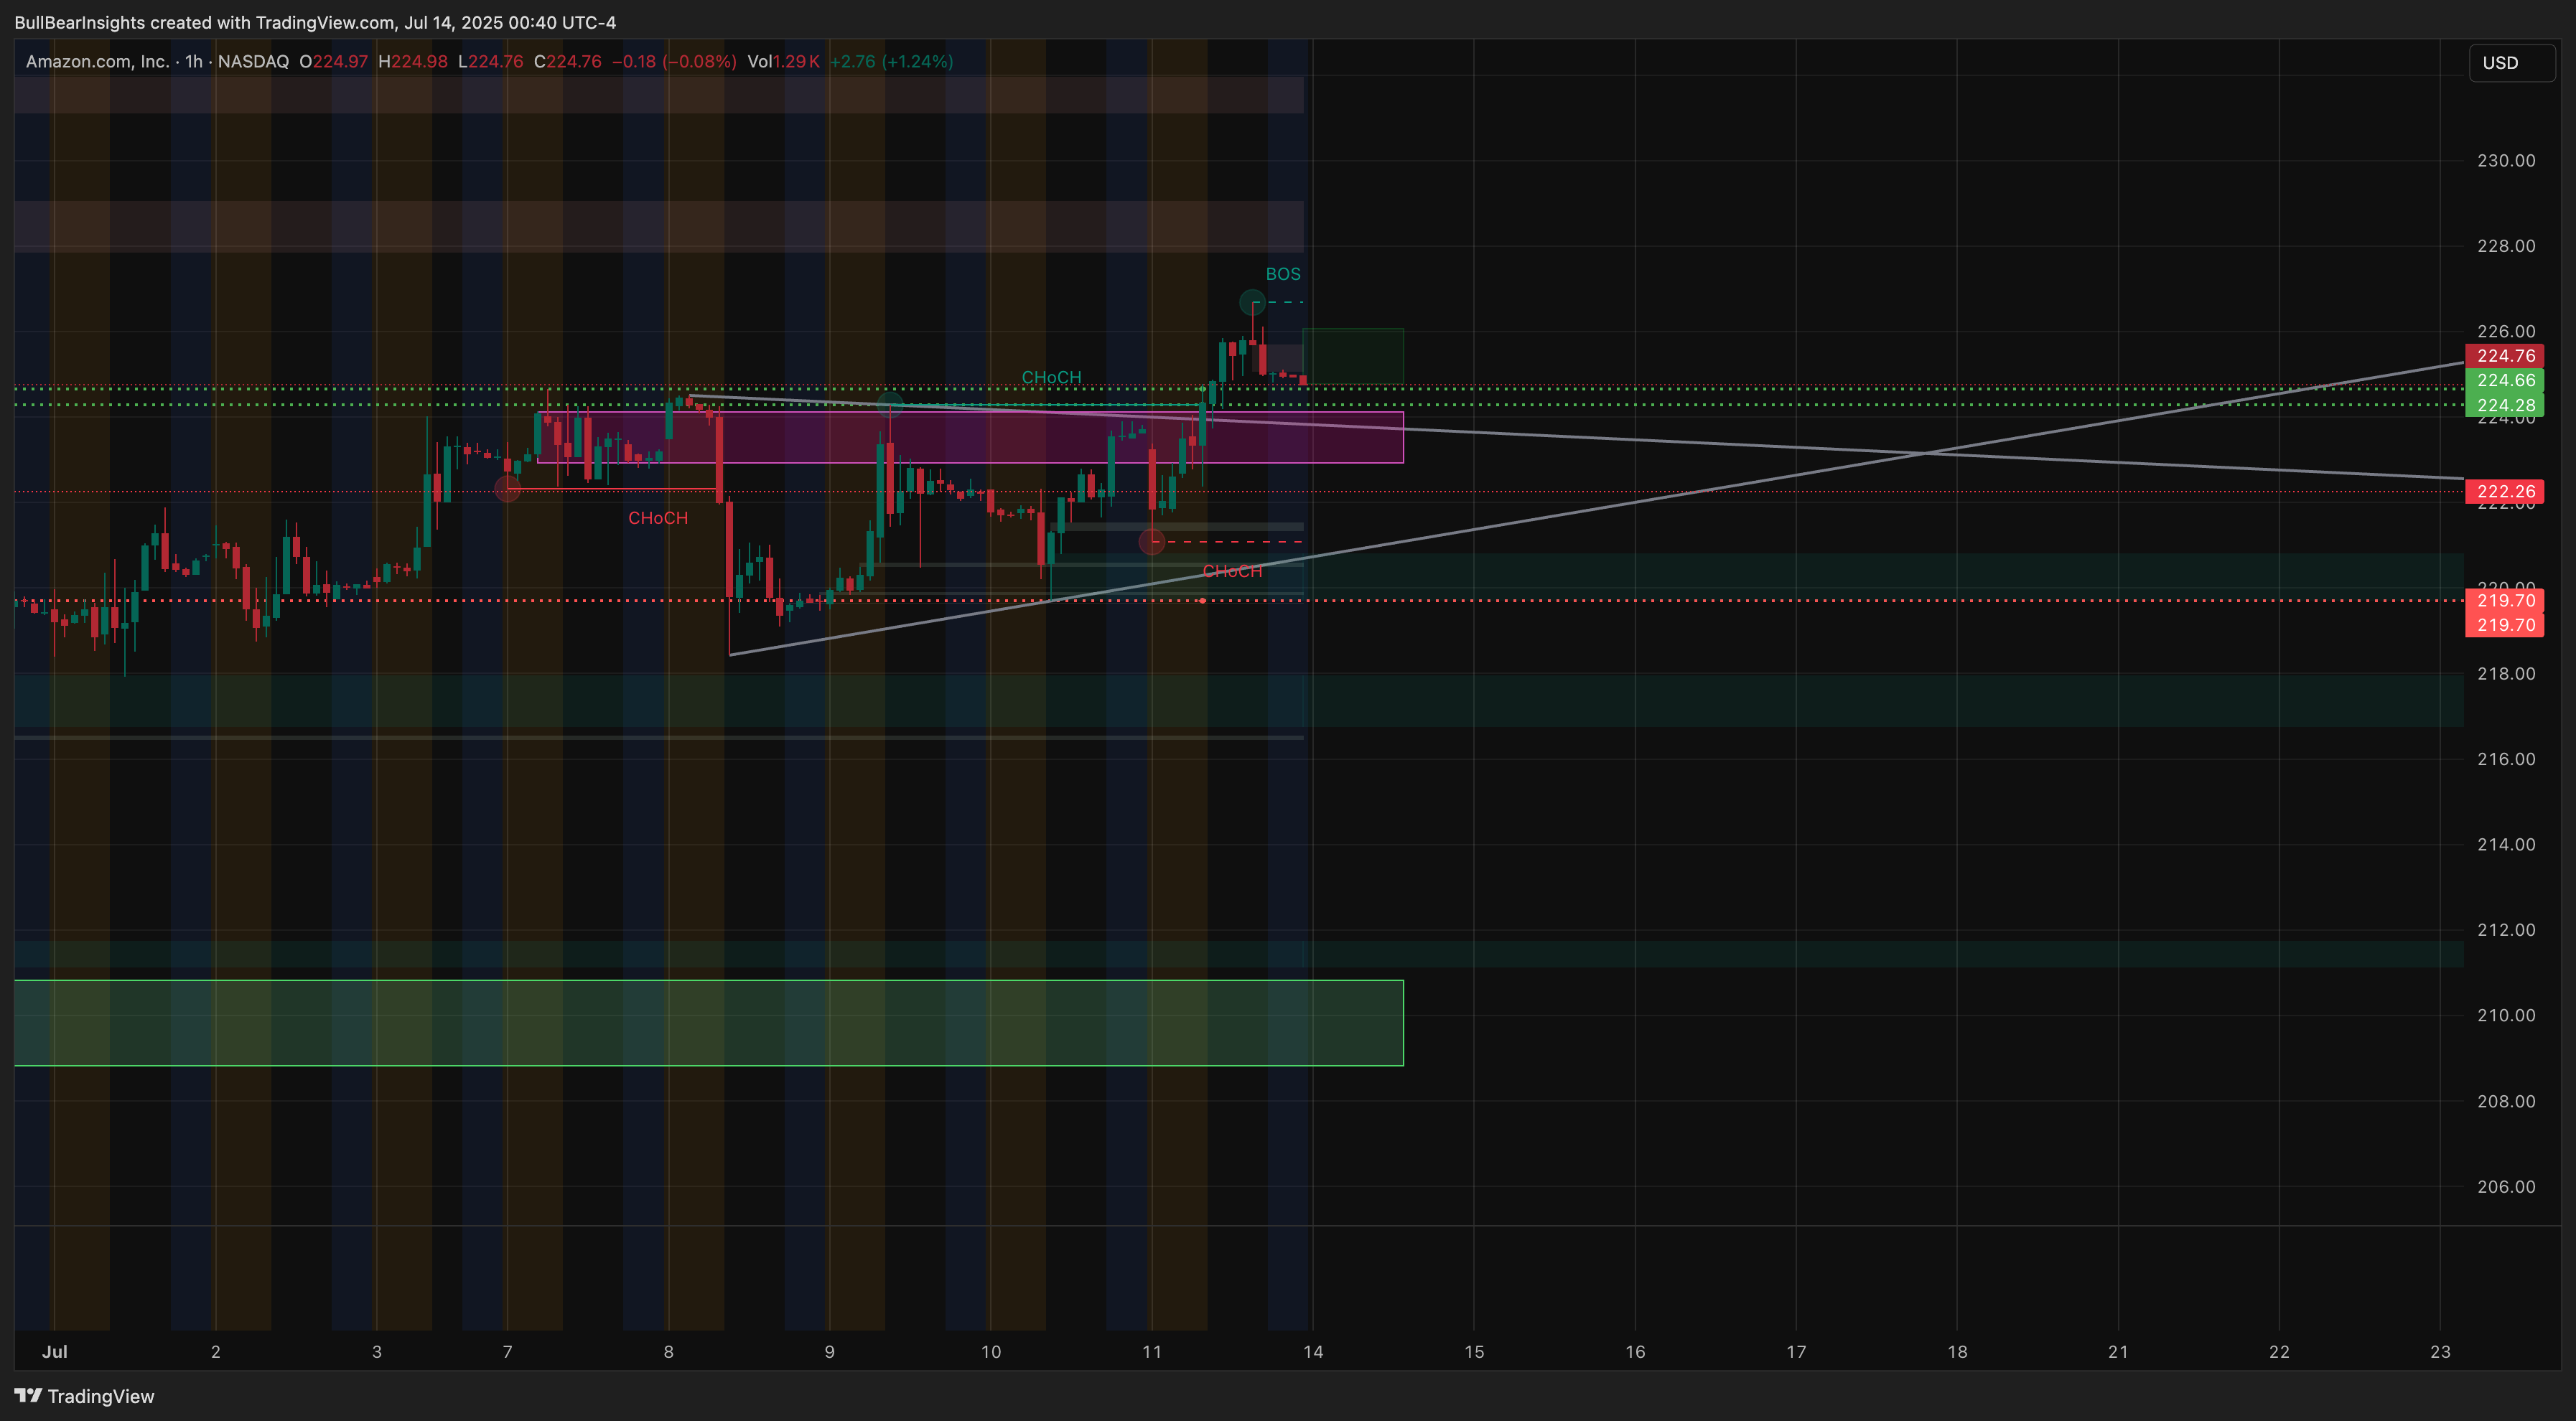This screenshot has width=2576, height=1421.
Task: Select the green CHoCH annotation label
Action: click(1051, 377)
